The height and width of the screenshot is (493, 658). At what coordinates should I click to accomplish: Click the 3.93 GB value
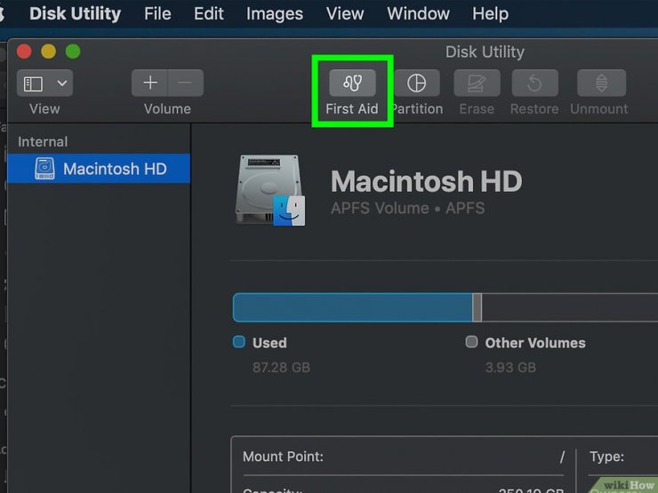[510, 368]
